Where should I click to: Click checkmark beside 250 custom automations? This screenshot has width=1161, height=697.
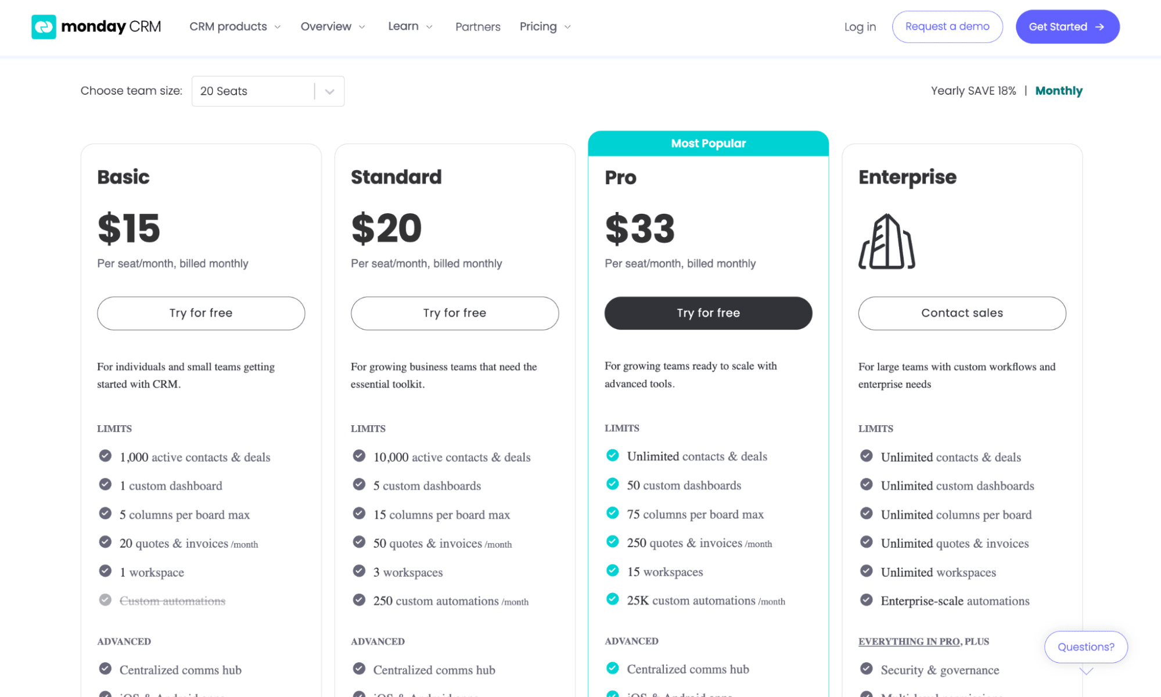point(359,599)
